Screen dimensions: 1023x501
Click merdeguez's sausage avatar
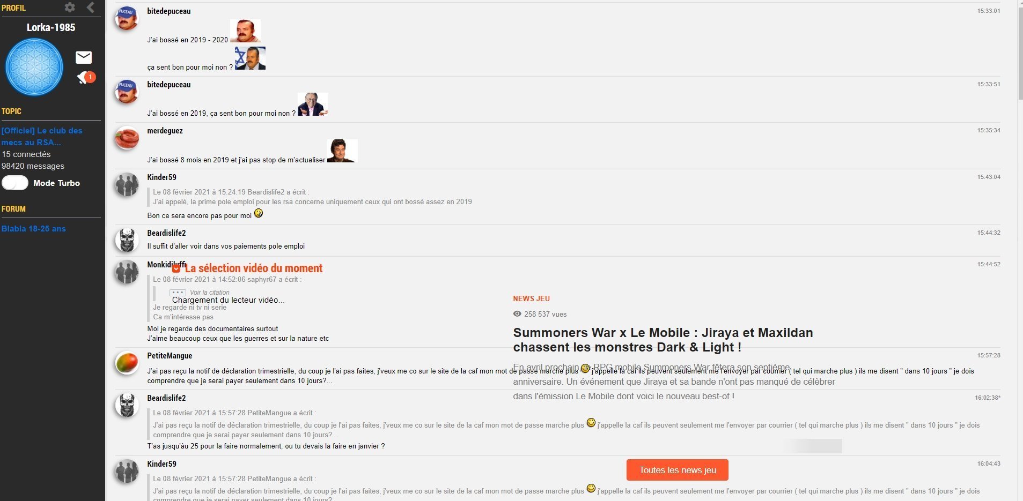127,138
